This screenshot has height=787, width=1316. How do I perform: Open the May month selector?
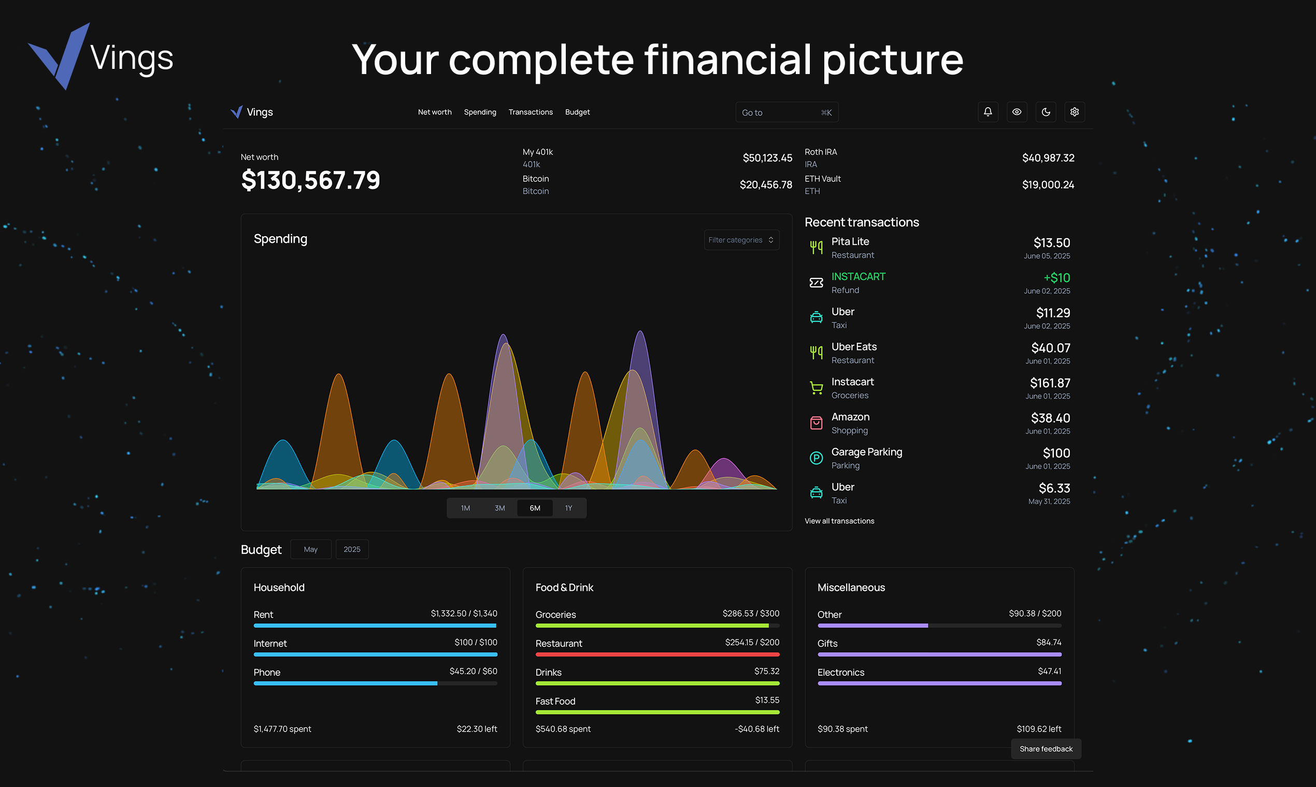click(310, 549)
